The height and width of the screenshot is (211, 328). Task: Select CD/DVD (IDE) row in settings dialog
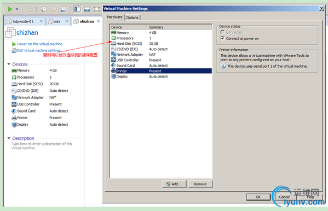tap(161, 49)
